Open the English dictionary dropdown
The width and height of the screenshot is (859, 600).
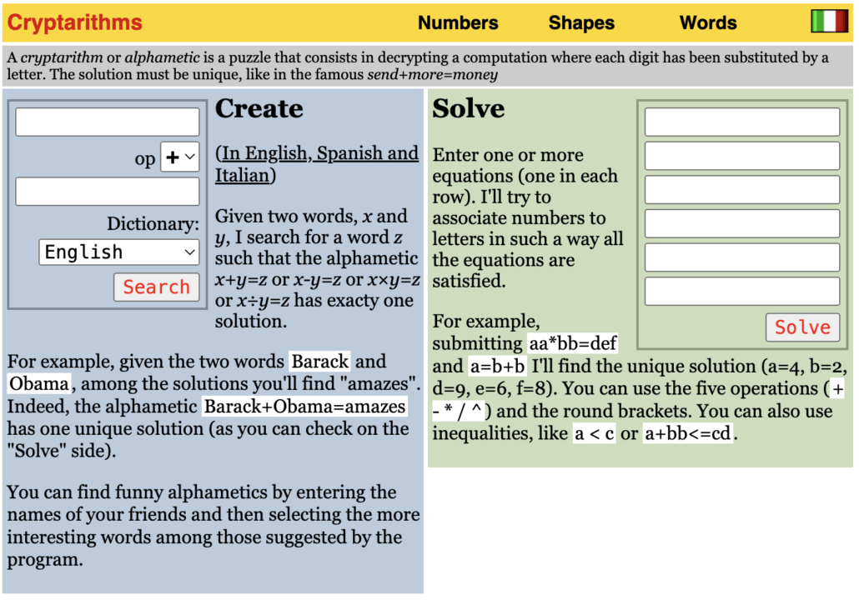118,252
